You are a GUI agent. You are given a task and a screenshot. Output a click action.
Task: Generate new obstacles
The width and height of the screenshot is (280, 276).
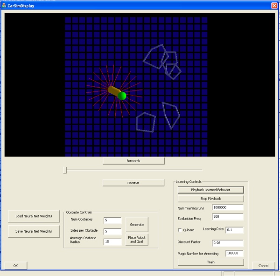137,224
